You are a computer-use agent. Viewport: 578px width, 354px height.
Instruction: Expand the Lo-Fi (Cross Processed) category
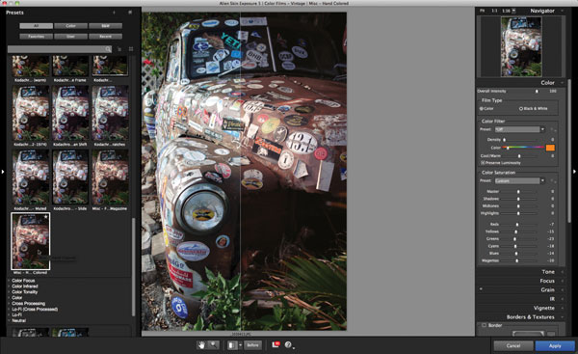click(35, 309)
